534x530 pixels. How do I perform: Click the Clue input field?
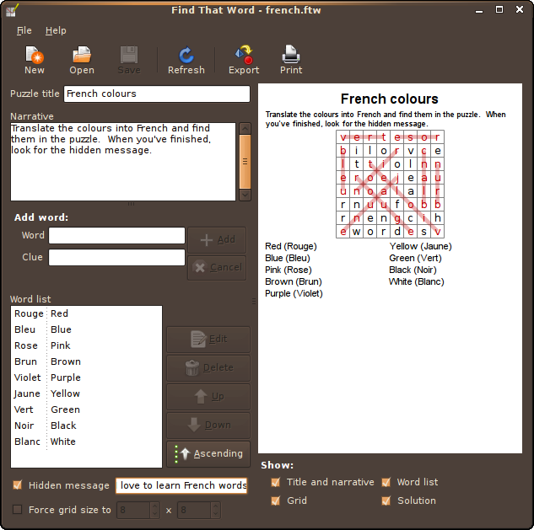tap(116, 258)
